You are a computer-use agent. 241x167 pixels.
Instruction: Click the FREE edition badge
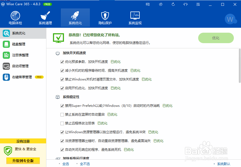click(47, 4)
